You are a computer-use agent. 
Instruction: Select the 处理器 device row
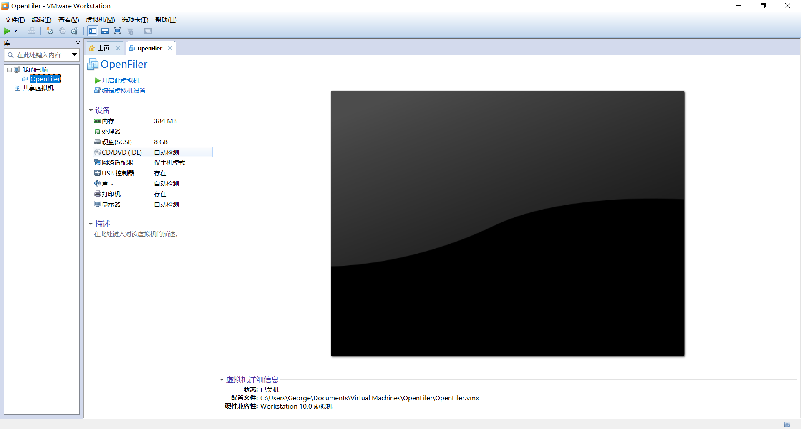pyautogui.click(x=153, y=131)
